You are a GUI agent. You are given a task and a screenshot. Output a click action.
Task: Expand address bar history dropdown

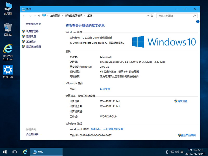[148, 16]
